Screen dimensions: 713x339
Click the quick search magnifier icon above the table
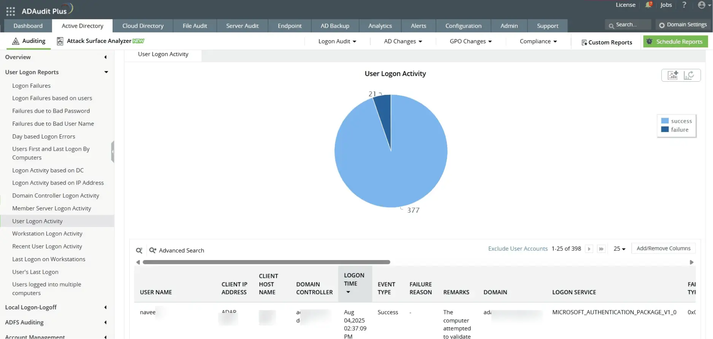[x=139, y=251]
